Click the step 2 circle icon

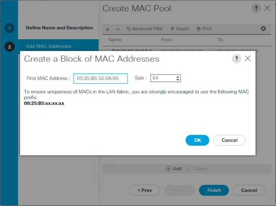click(9, 47)
